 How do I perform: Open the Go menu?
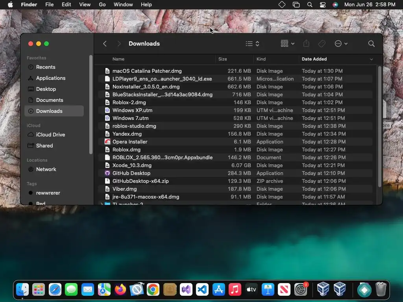click(102, 5)
